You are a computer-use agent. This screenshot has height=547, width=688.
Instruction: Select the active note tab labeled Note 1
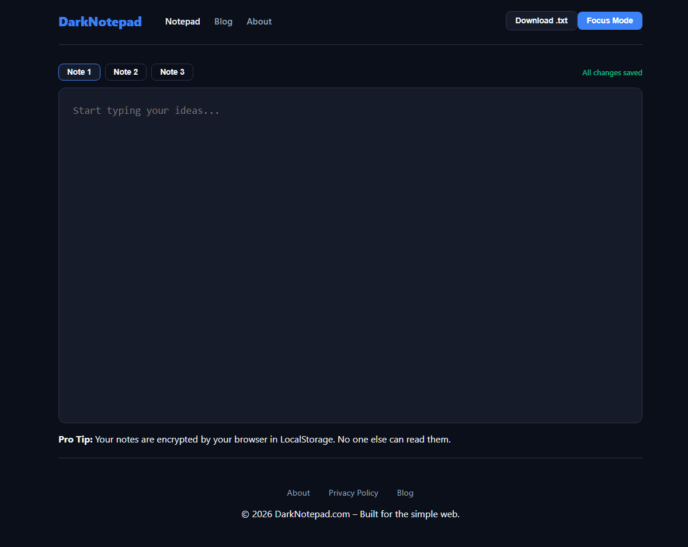[79, 72]
